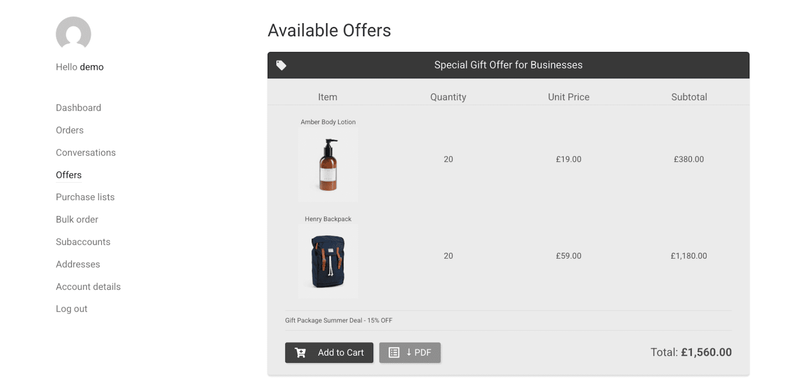Viewport: 793px width, 391px height.
Task: Open Purchase lists
Action: tap(85, 197)
